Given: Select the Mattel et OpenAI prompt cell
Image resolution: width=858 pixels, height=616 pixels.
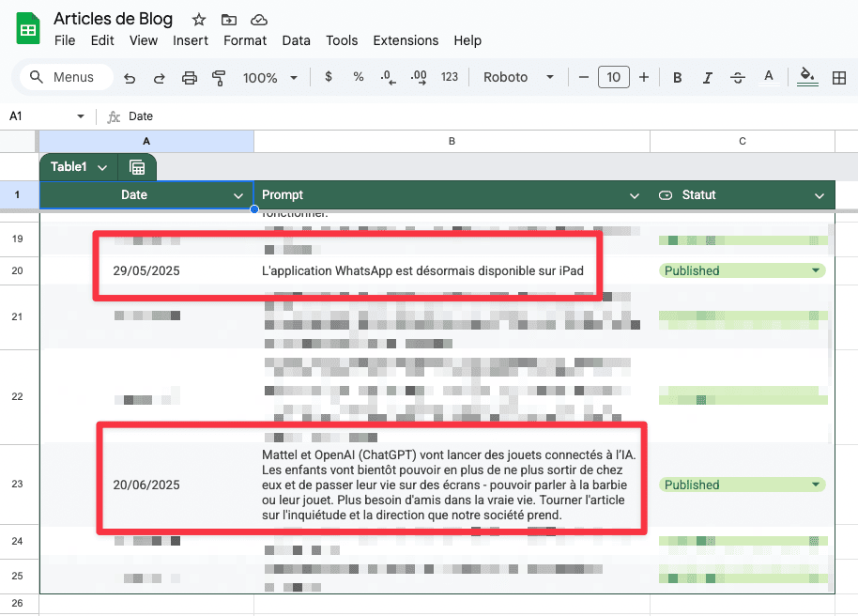Looking at the screenshot, I should click(452, 485).
